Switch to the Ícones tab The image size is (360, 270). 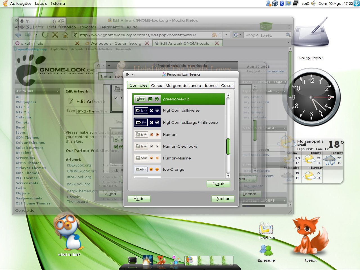point(211,85)
